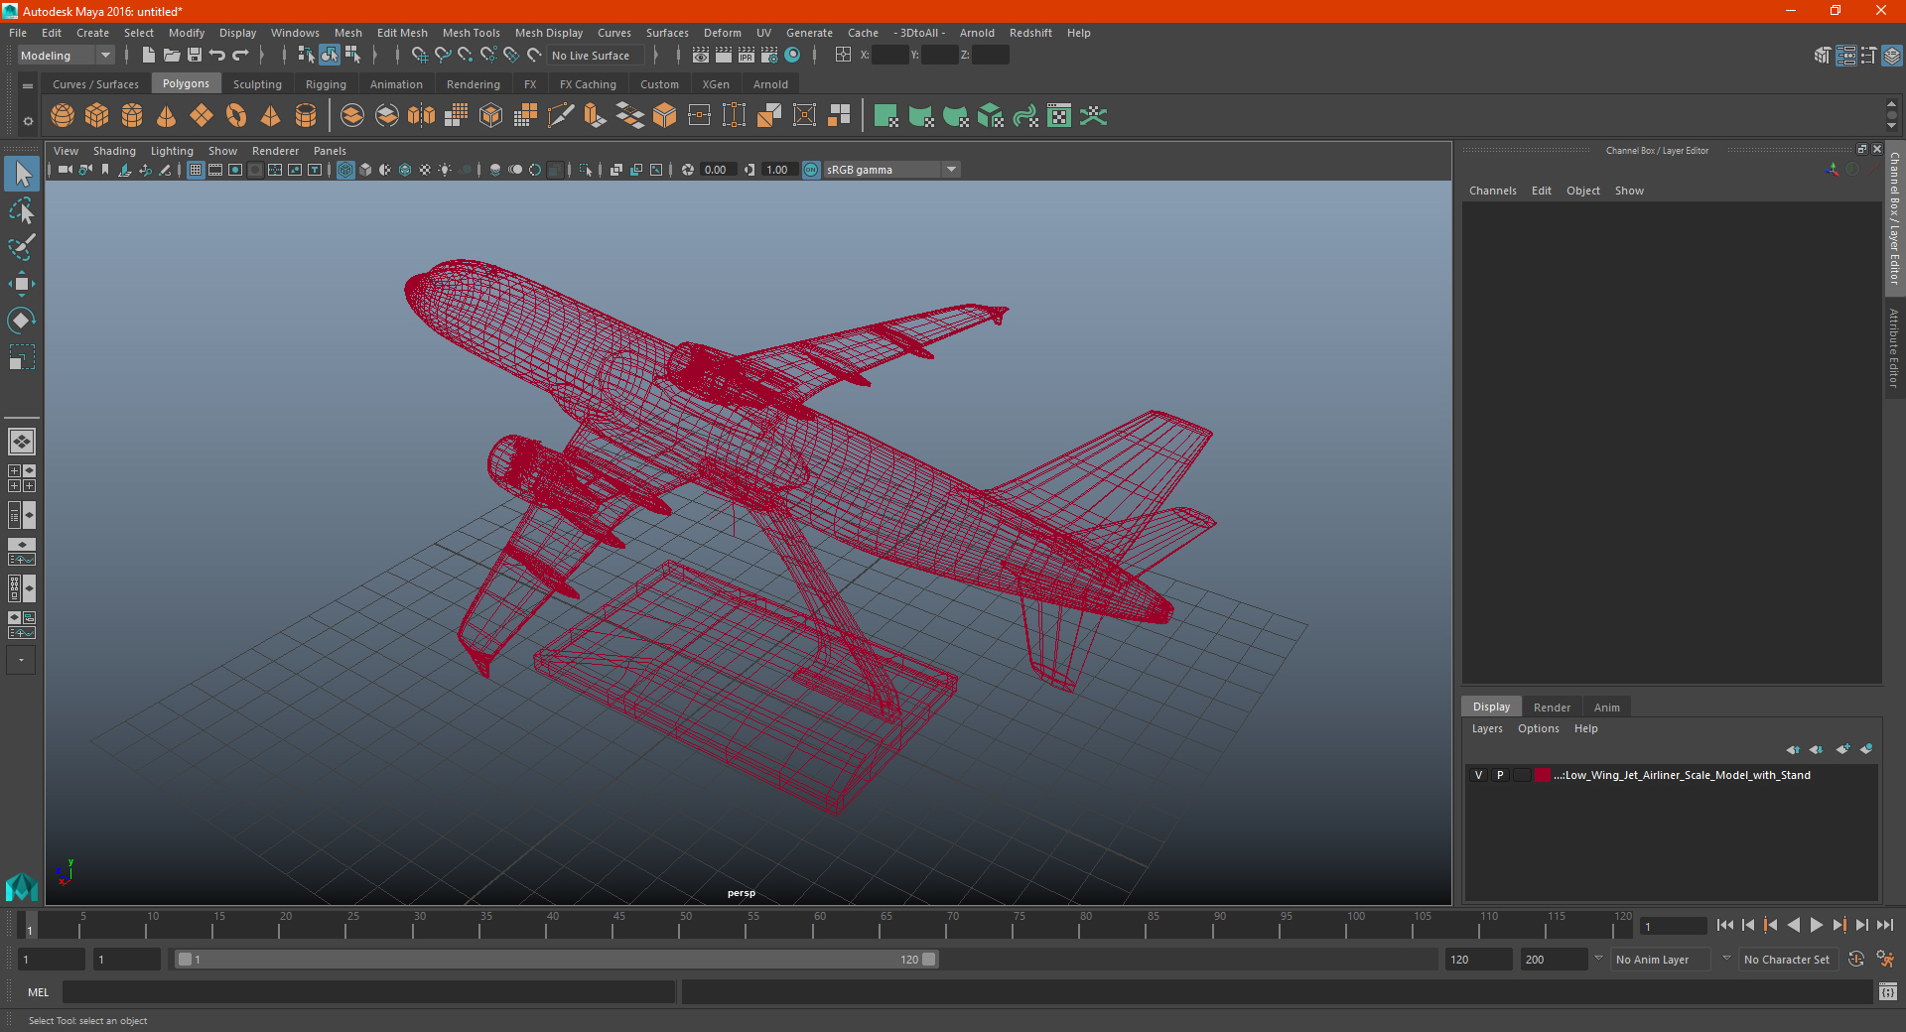The image size is (1906, 1032).
Task: Toggle Auto Keyframe button
Action: (1856, 960)
